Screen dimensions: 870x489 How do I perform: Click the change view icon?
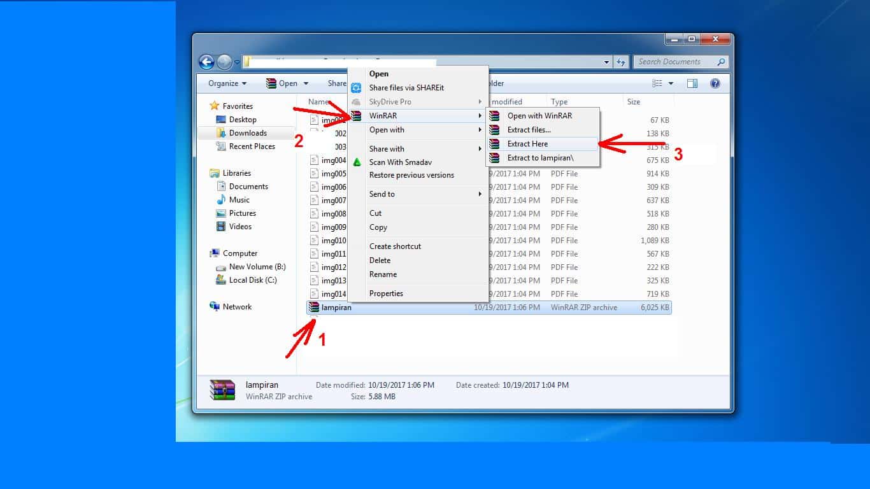pos(657,83)
